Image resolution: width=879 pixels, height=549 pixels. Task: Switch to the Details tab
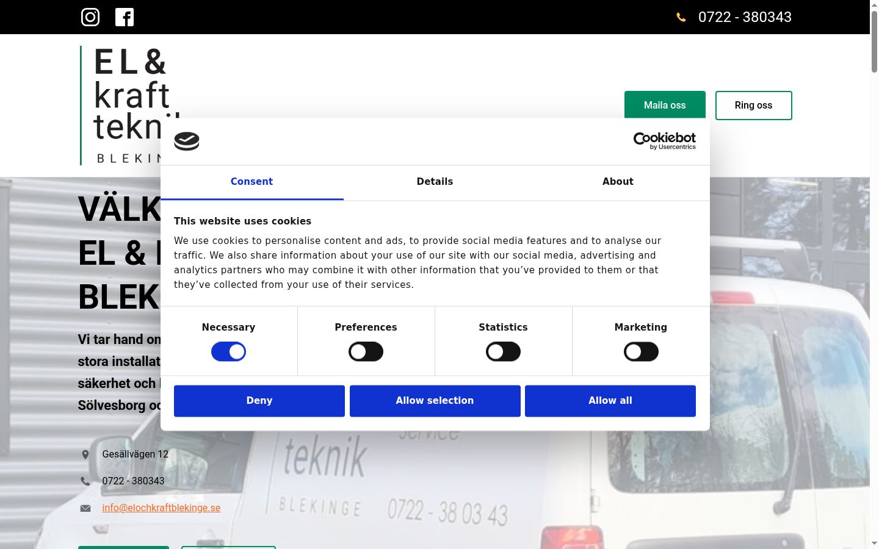(435, 182)
